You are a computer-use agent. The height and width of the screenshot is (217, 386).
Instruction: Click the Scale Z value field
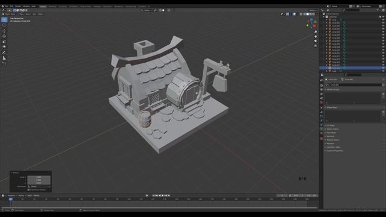point(39,183)
